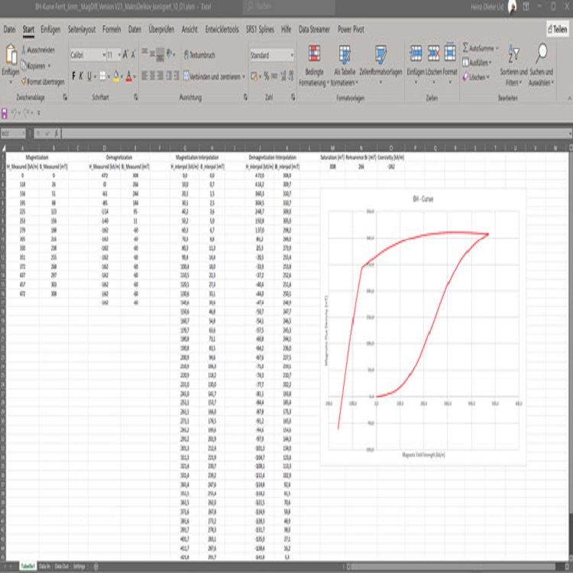Click Als Tabelle formatieren icon
The image size is (573, 573).
click(345, 56)
